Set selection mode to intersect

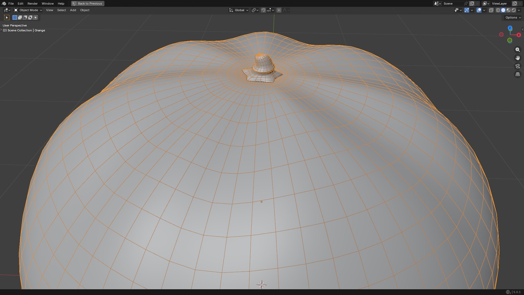[35, 17]
